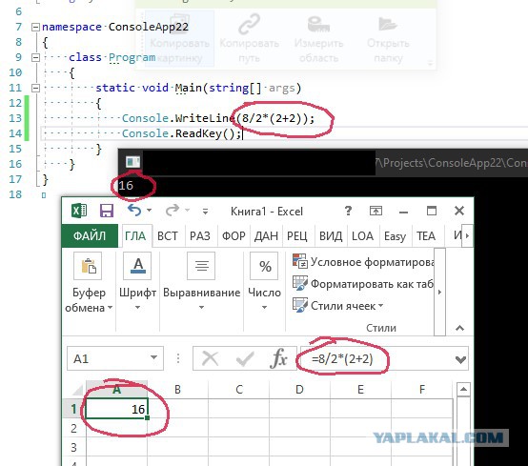Click Копировать путь in faded popup
The height and width of the screenshot is (466, 528).
pyautogui.click(x=249, y=38)
